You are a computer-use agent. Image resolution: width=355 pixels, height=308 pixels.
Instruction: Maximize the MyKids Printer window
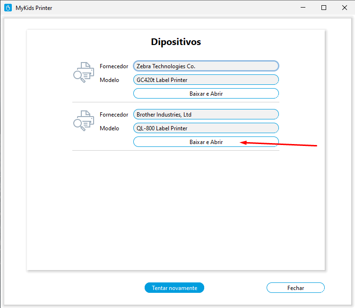(324, 8)
